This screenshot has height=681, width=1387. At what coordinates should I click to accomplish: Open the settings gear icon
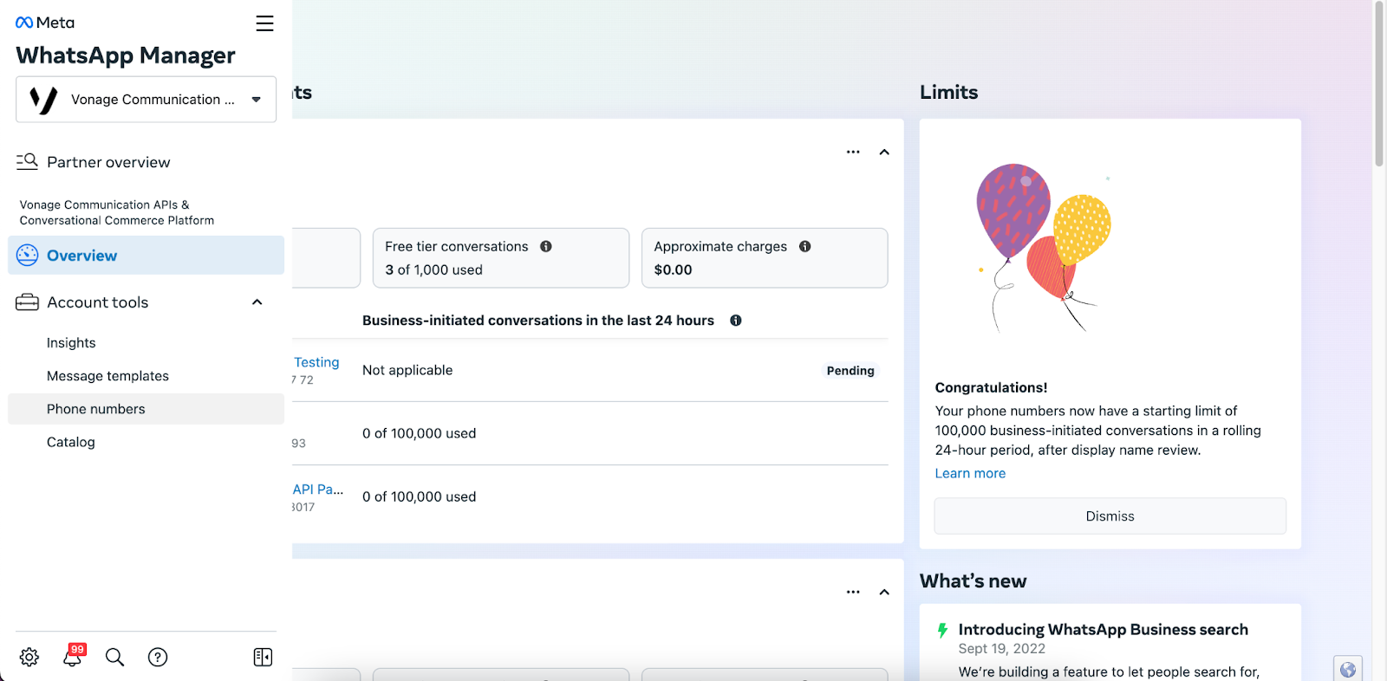pyautogui.click(x=29, y=657)
